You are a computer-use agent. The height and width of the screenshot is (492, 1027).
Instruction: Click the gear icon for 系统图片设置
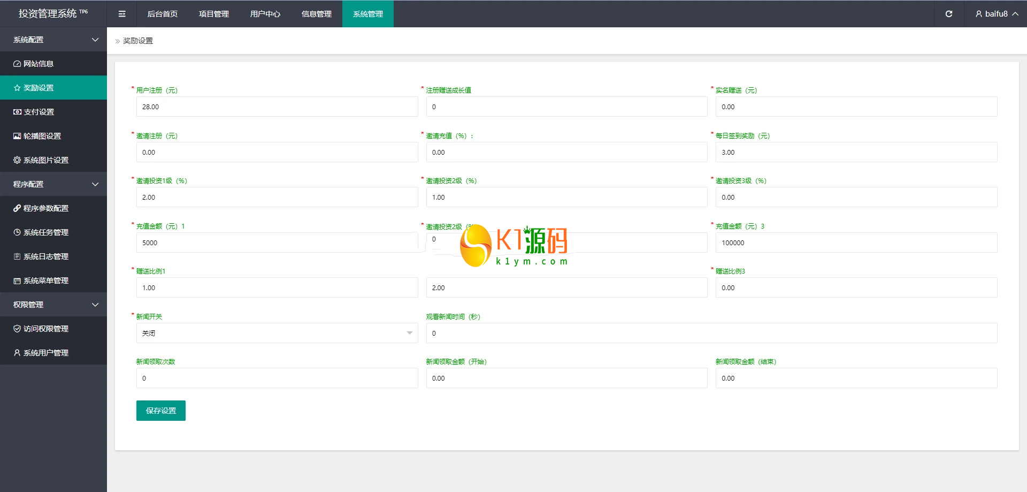(17, 160)
